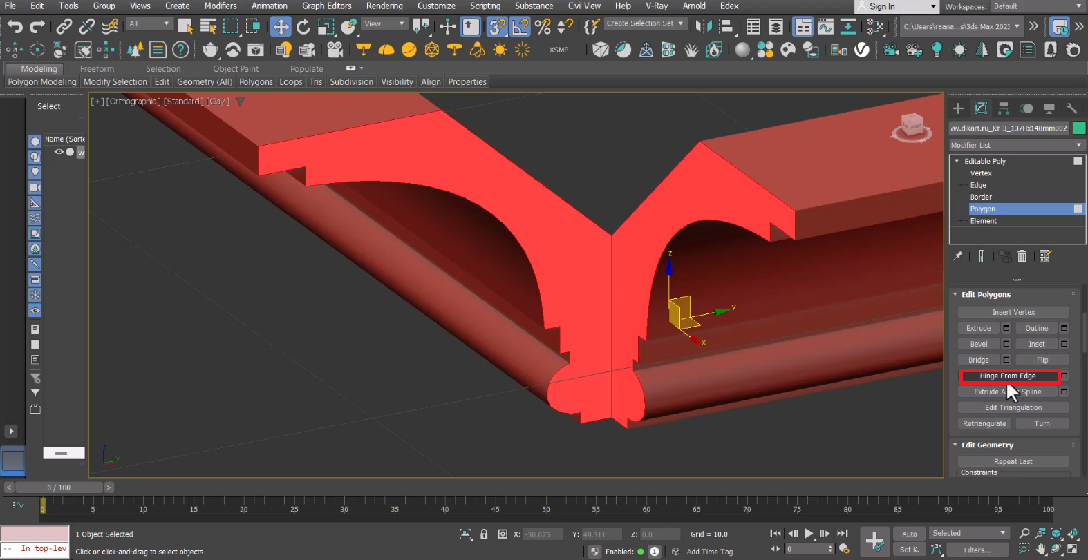
Task: Select the Rotate tool icon
Action: click(303, 27)
